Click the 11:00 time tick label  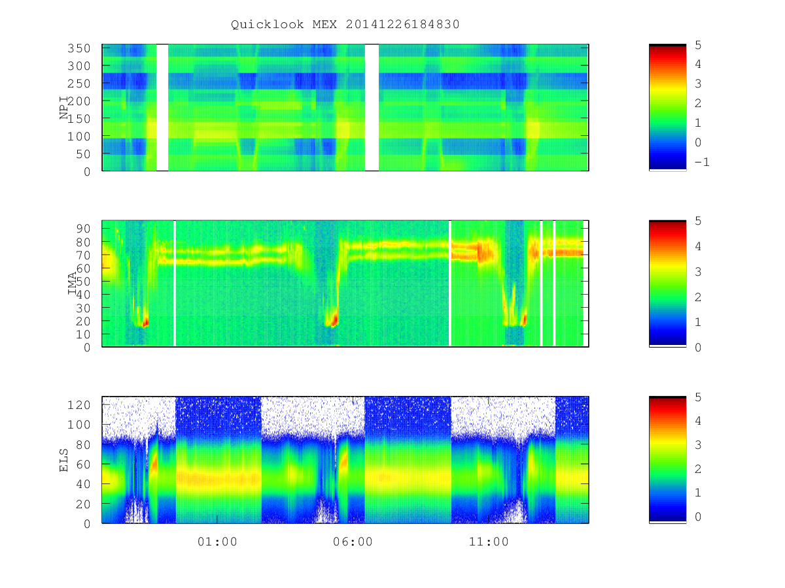[489, 542]
